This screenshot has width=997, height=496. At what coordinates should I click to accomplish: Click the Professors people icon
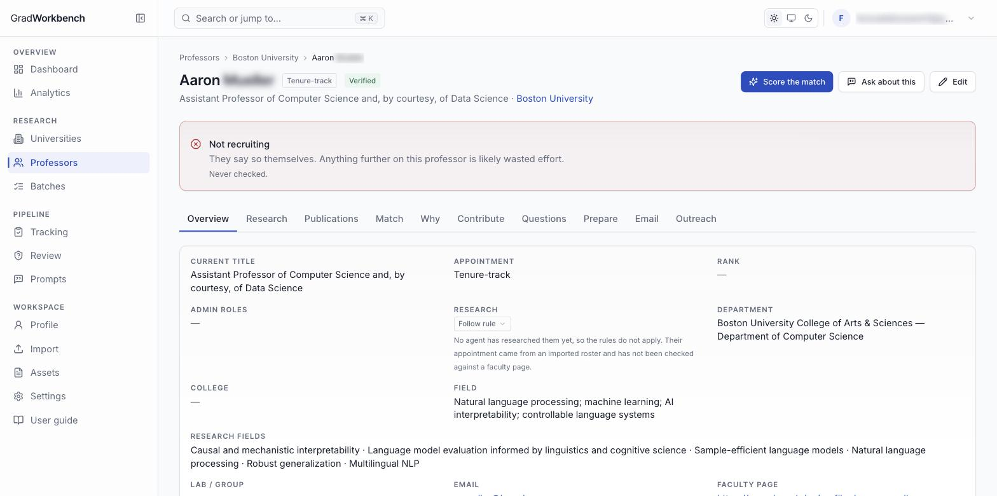[x=18, y=163]
